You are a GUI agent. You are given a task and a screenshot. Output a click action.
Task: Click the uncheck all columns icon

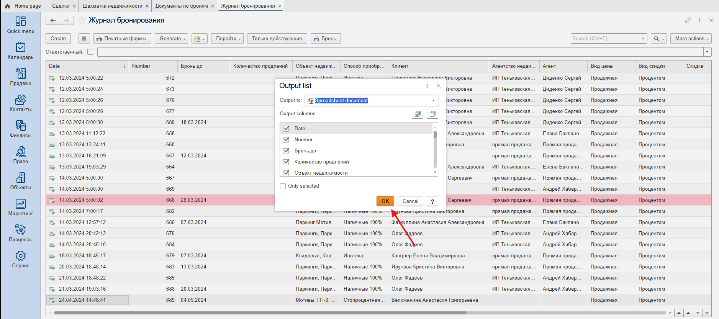coord(432,114)
